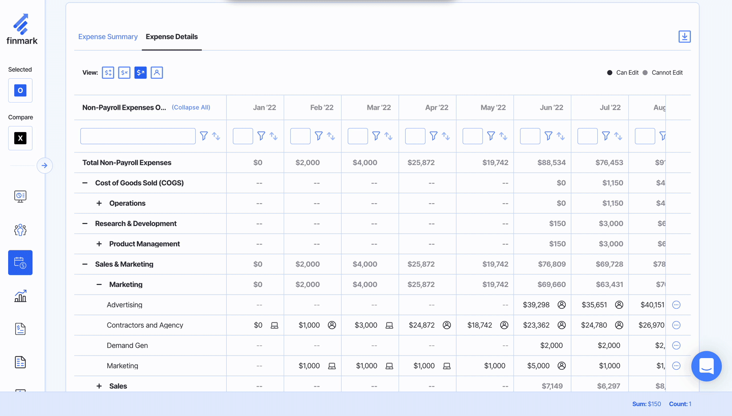Click the Compare X scenario button

click(x=20, y=138)
